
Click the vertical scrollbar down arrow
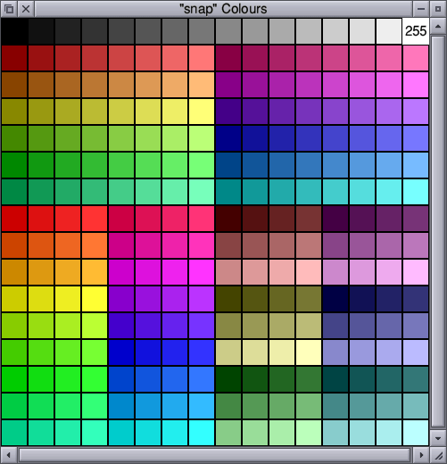[x=438, y=438]
